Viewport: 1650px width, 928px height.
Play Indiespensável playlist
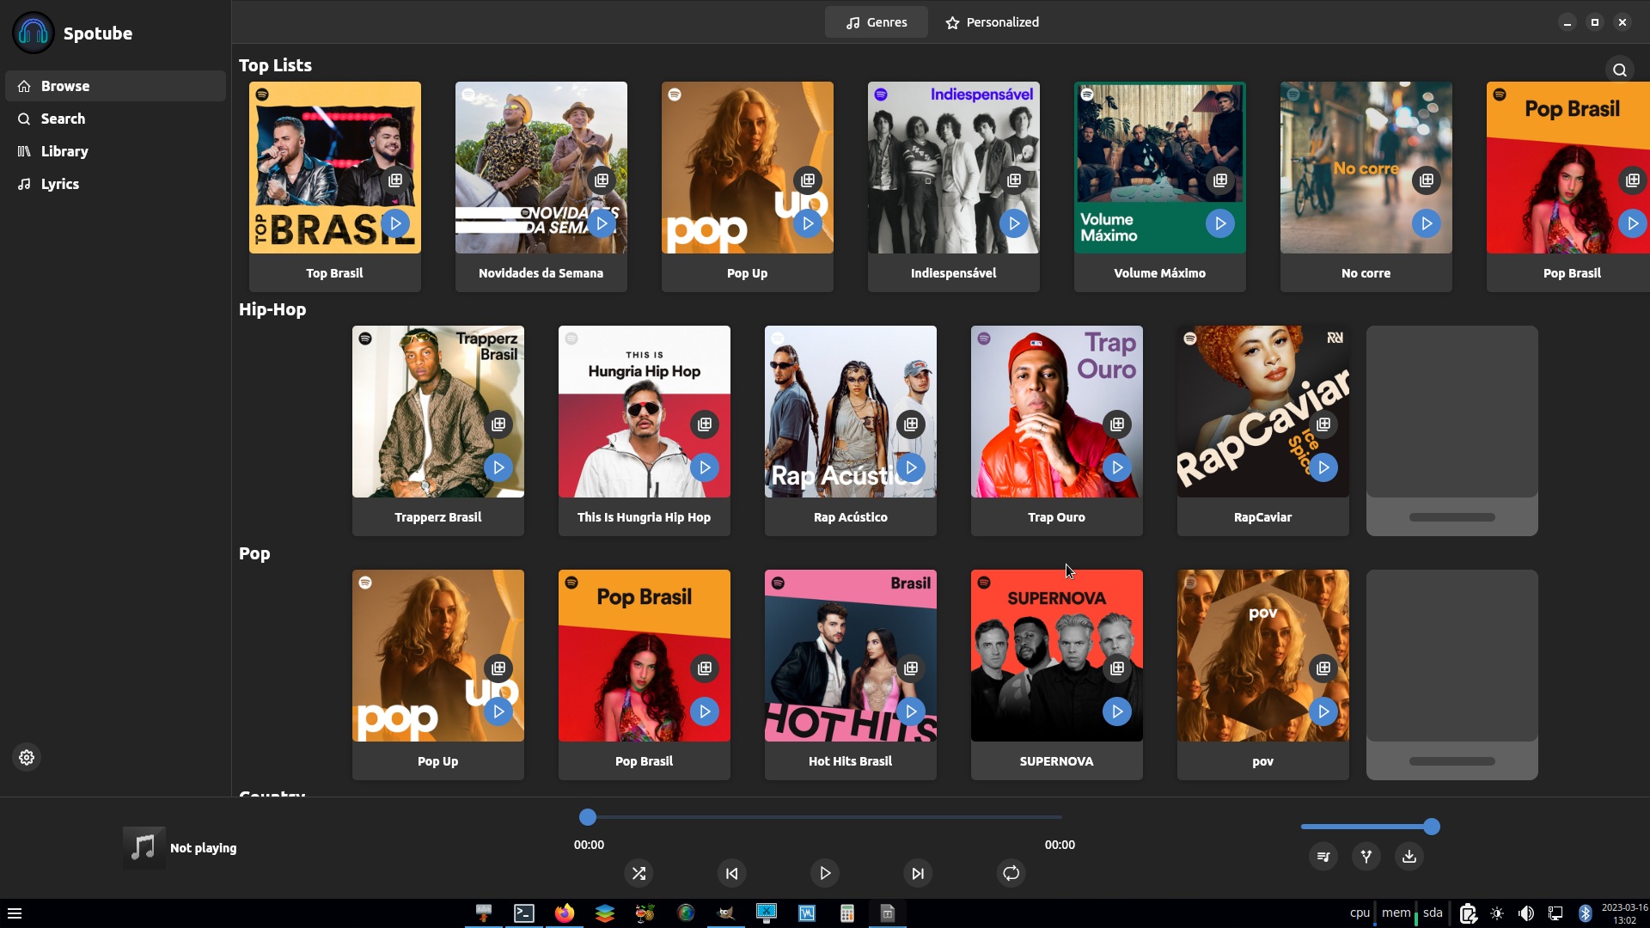tap(1014, 223)
